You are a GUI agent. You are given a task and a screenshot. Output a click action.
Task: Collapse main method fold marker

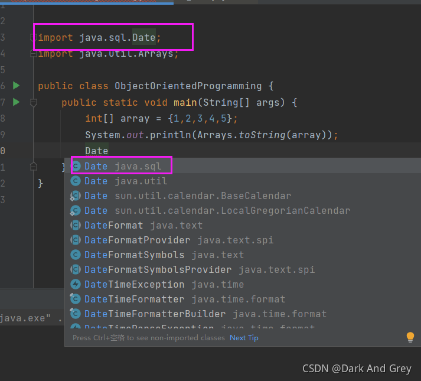(x=33, y=102)
